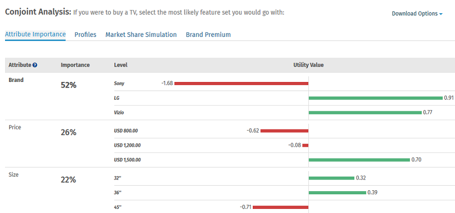Click the red 45" size bar
Image resolution: width=455 pixels, height=213 pixels.
click(x=280, y=207)
